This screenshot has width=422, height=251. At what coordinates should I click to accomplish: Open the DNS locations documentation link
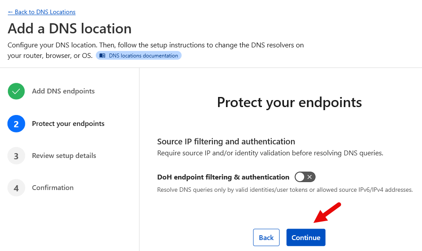pyautogui.click(x=143, y=56)
